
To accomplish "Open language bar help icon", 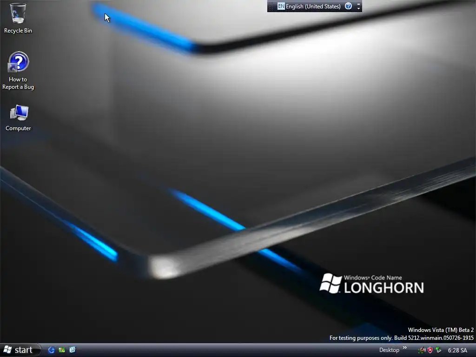I will pos(348,6).
